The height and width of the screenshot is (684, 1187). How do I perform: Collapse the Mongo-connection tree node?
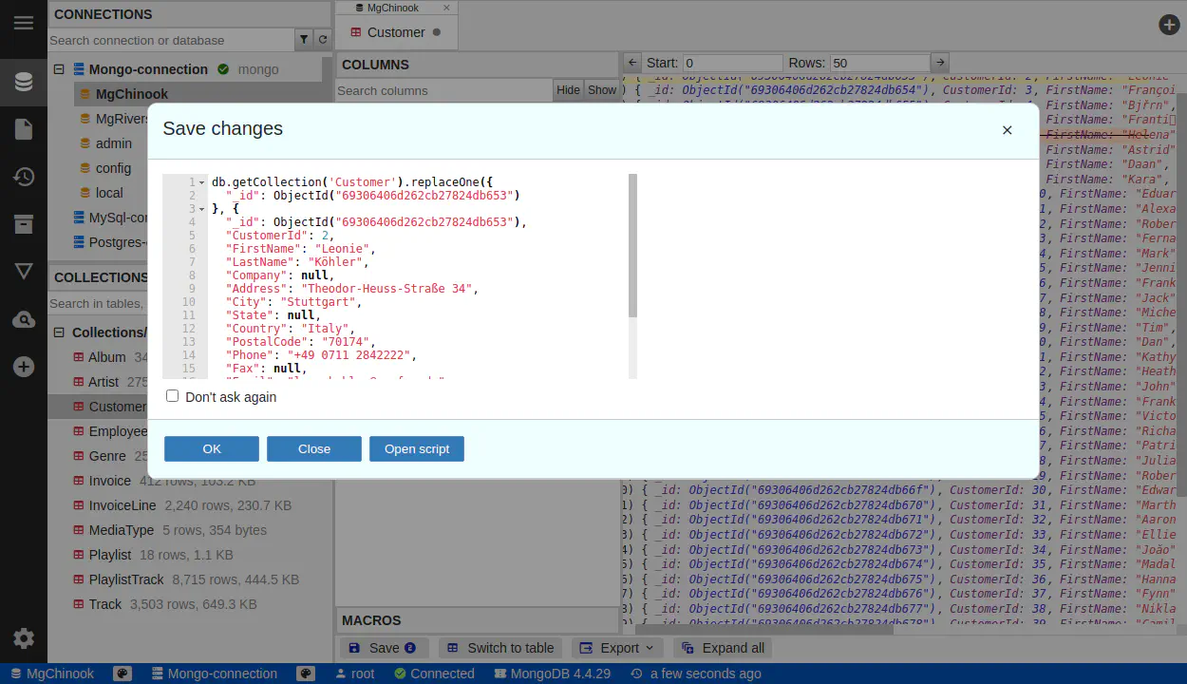59,69
